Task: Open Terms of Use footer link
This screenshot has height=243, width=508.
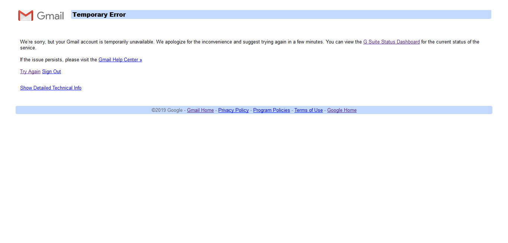Action: click(308, 110)
